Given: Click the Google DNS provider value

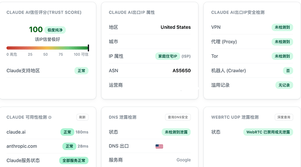Looking at the screenshot, I should [184, 160].
